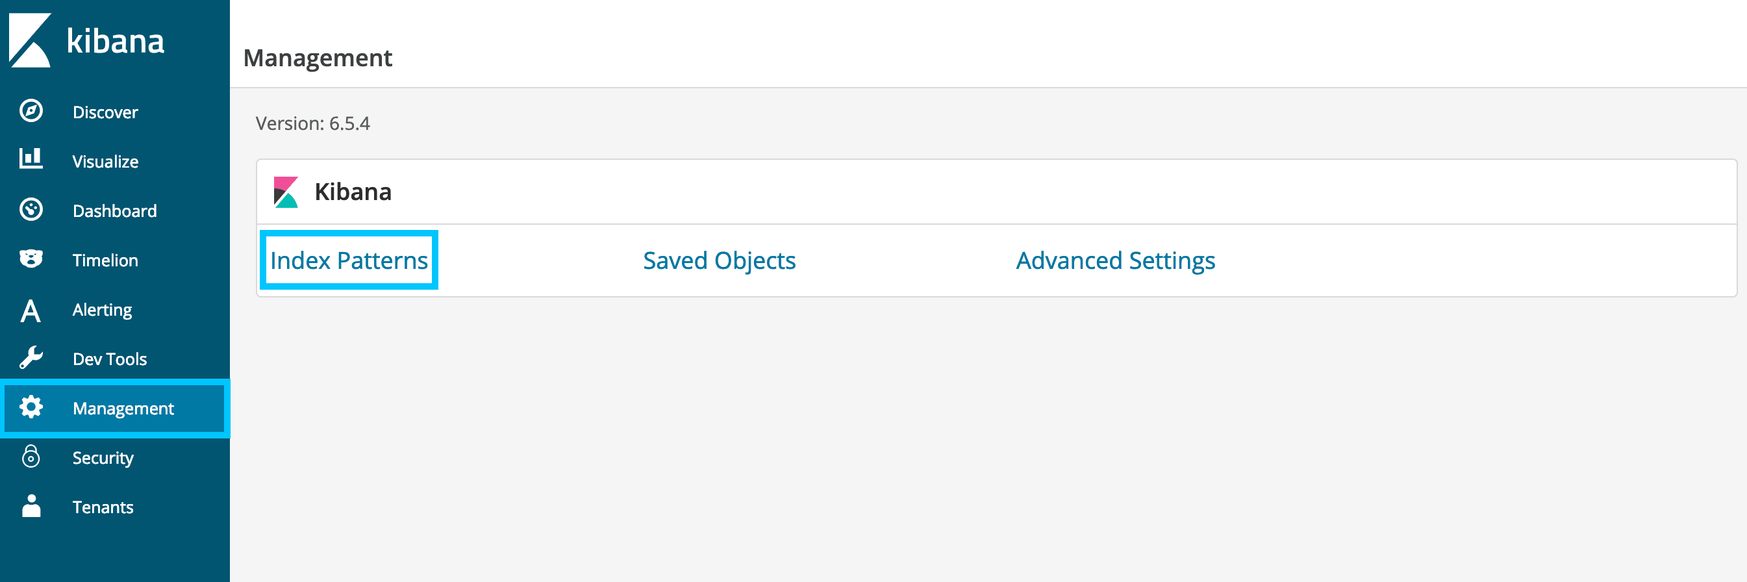Click the colorful Kibana section logo
This screenshot has width=1747, height=582.
click(x=286, y=192)
